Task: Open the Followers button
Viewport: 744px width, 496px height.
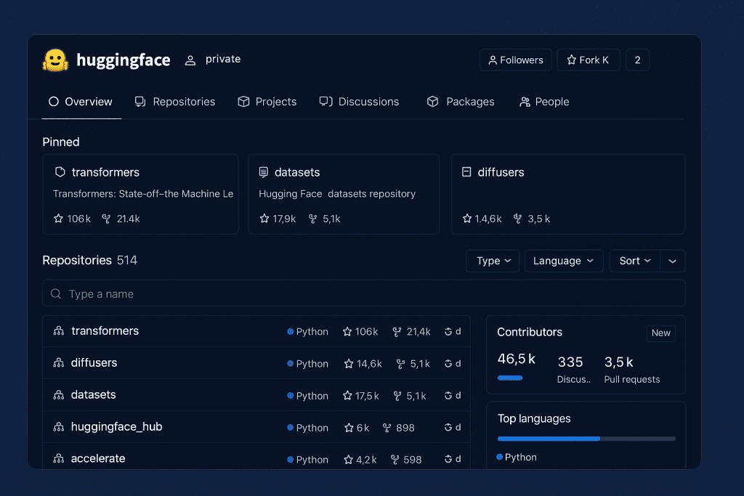Action: pos(515,60)
